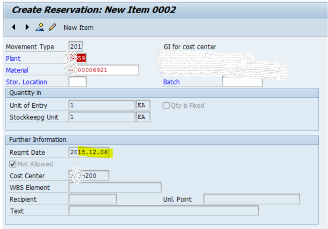Click the Unit of Entry EA unit box
The width and height of the screenshot is (328, 229).
(x=143, y=105)
